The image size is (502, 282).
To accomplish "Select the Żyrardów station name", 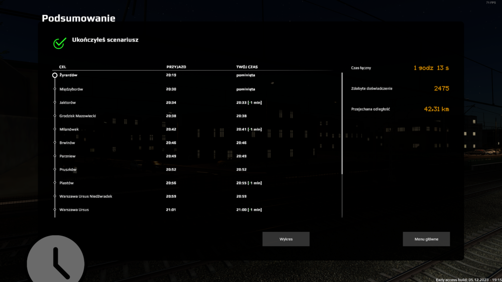I will 68,75.
